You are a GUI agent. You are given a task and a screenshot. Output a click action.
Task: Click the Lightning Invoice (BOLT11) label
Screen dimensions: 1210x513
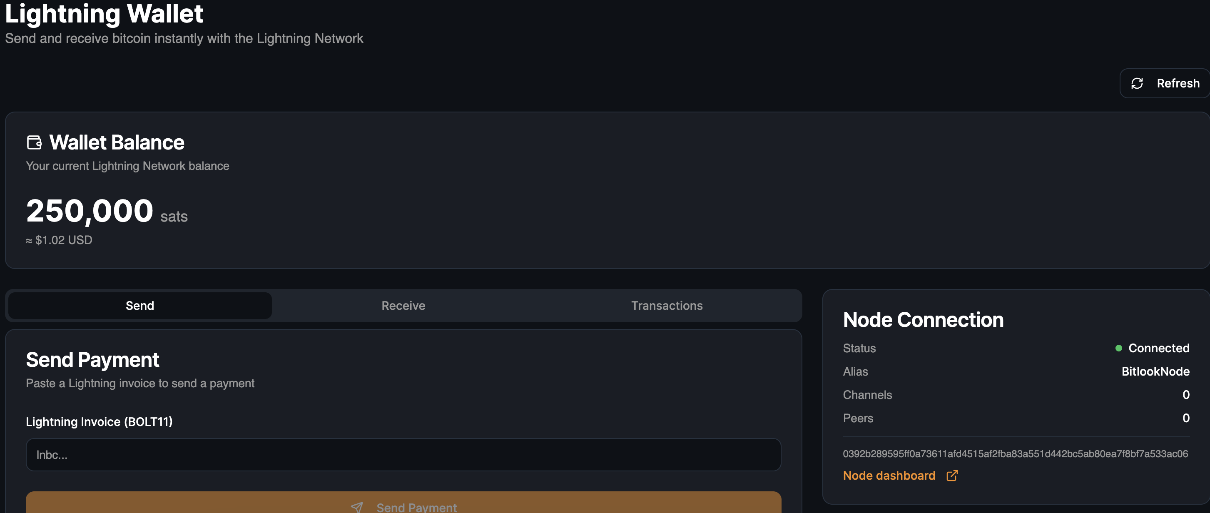tap(99, 422)
